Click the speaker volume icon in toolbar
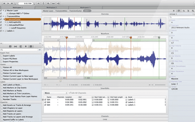This screenshot has width=195, height=122. coord(58,3)
